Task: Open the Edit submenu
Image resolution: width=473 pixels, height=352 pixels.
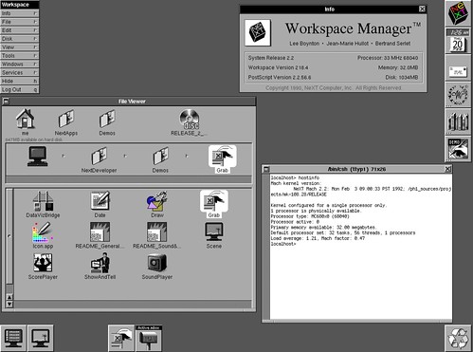Action: coord(20,30)
